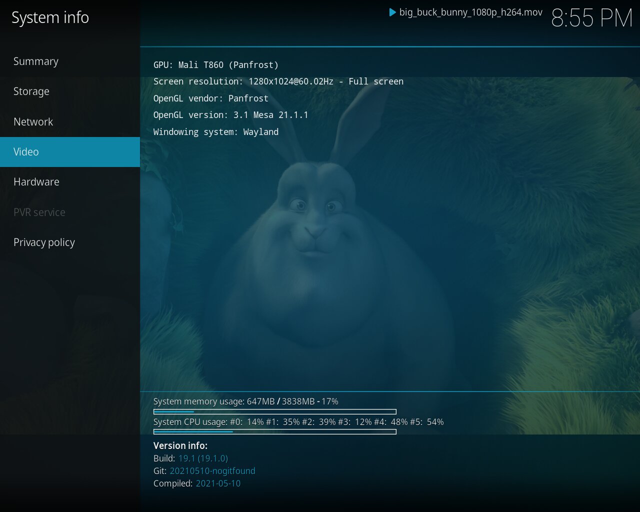The width and height of the screenshot is (640, 512).
Task: Click the GPU Mali T860 info line
Action: (x=215, y=64)
